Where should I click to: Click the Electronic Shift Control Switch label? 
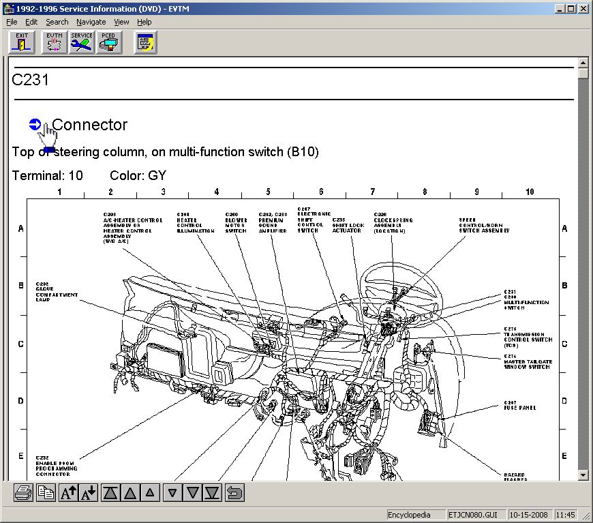click(x=314, y=220)
